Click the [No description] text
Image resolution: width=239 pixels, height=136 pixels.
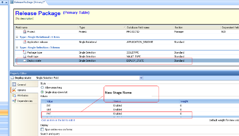(x=24, y=18)
